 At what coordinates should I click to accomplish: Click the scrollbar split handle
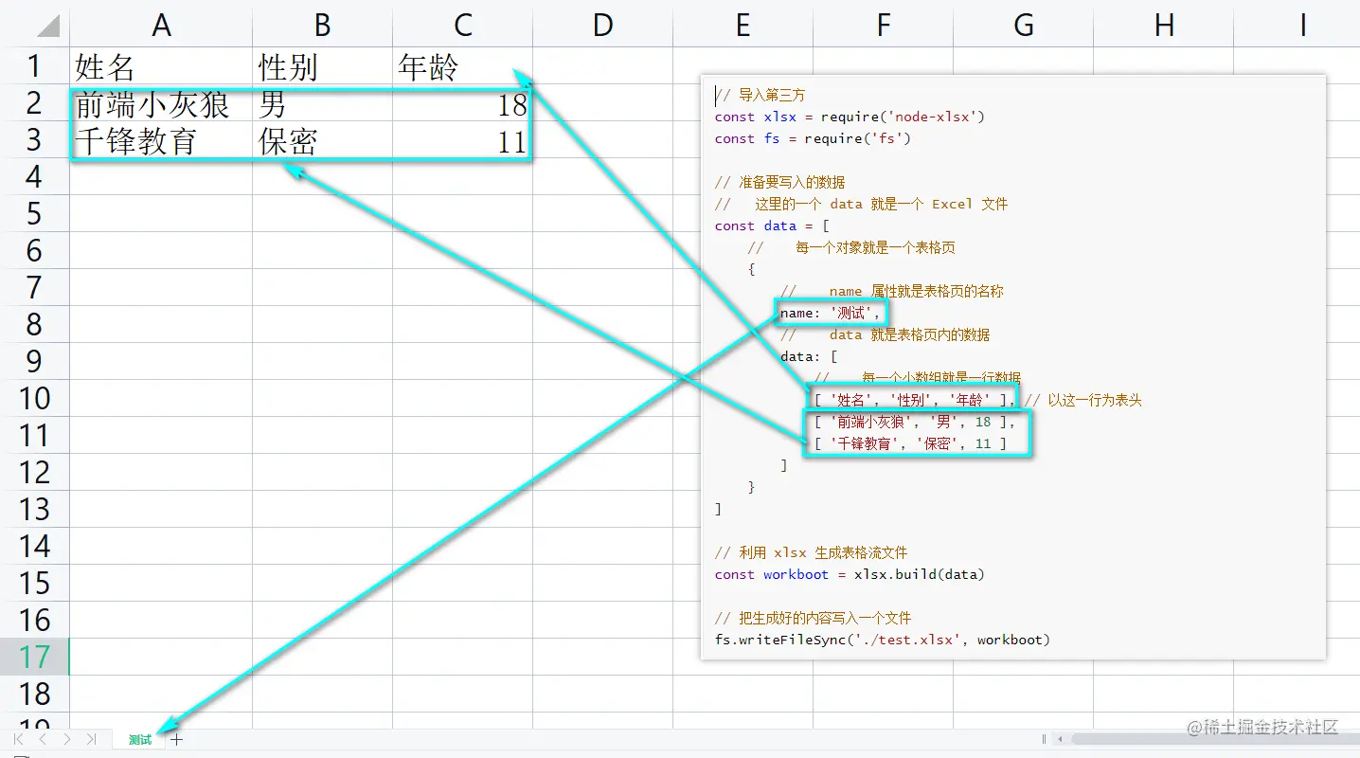pos(1044,739)
